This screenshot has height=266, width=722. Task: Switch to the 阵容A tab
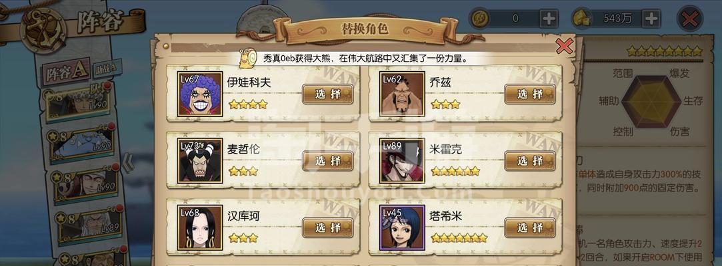pos(66,72)
